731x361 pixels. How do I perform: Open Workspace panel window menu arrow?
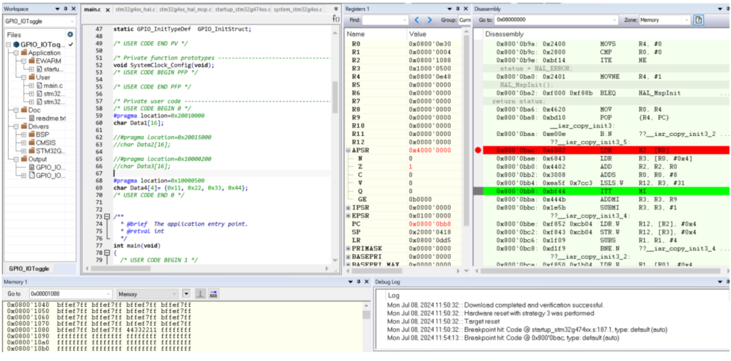(x=58, y=9)
